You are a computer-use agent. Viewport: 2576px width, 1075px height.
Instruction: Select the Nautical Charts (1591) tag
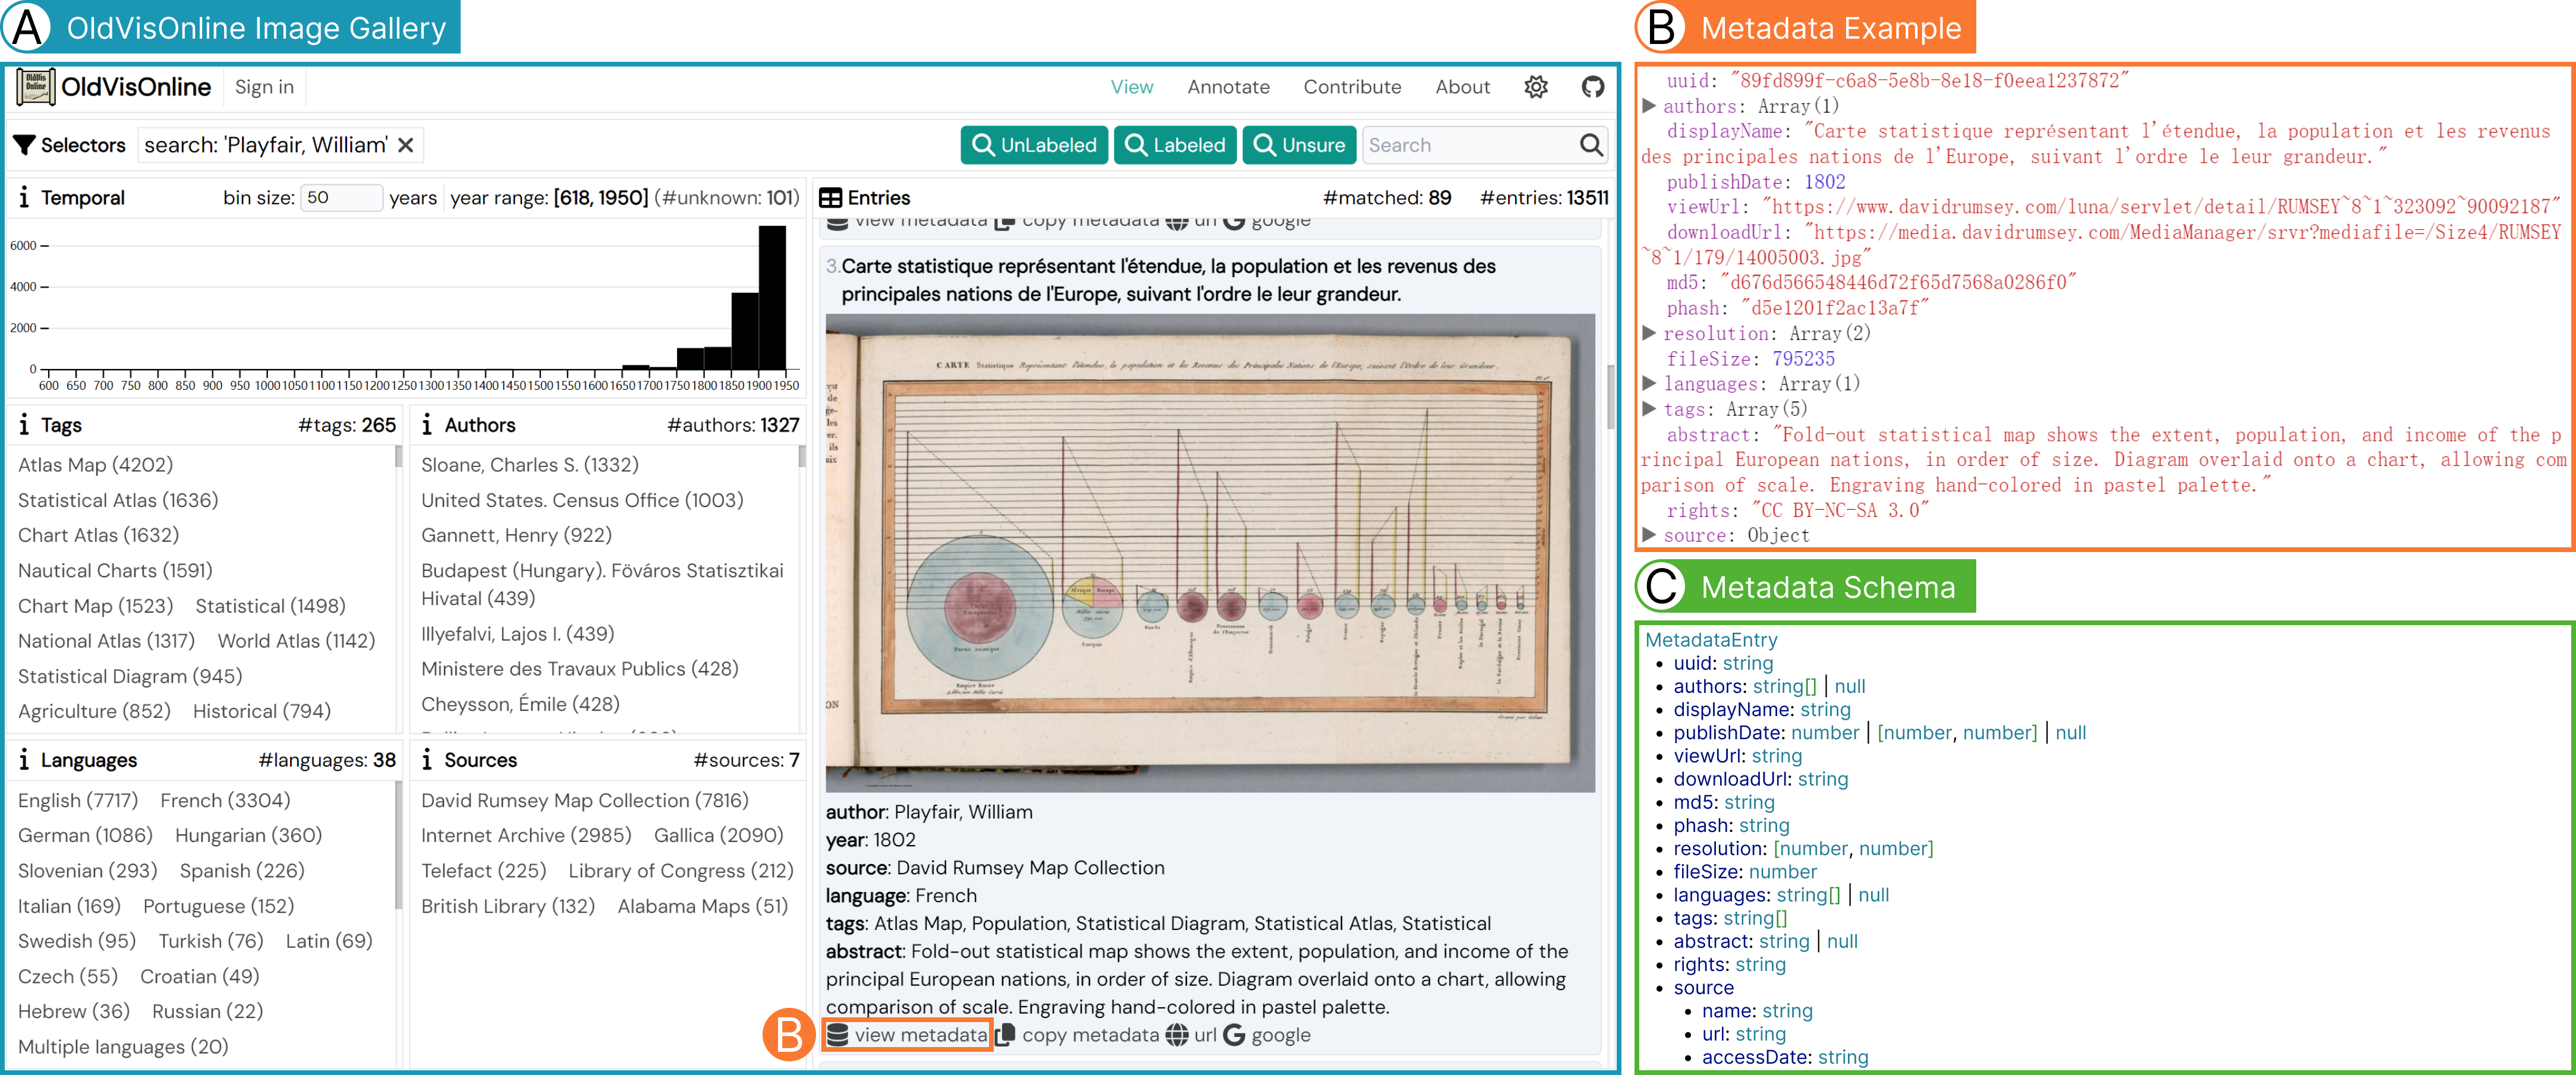click(115, 570)
